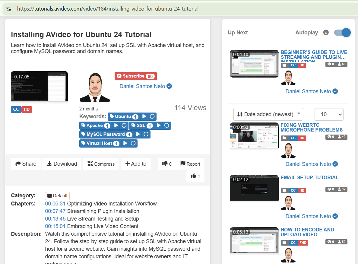Click folder icon under How to Encode video

click(284, 243)
